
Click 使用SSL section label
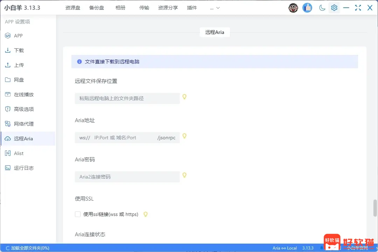point(84,199)
